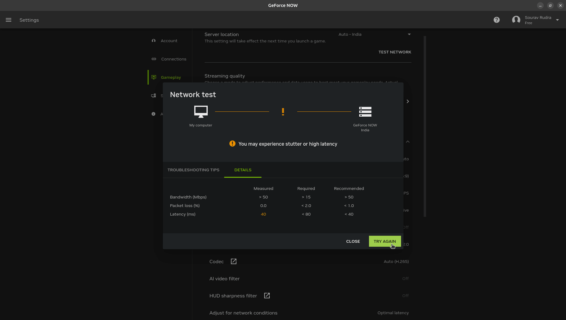Click CLOSE in the Network test dialog
The image size is (566, 320).
(353, 241)
